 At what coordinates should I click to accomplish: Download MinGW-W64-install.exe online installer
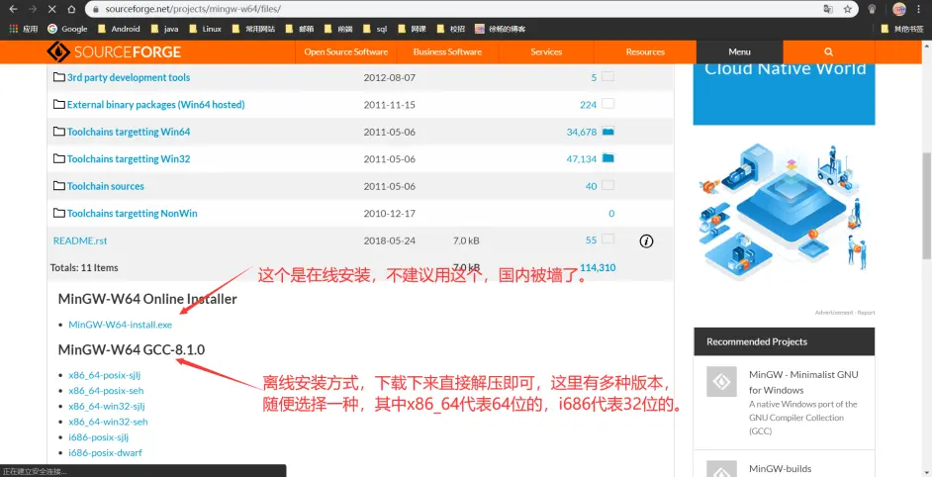120,325
